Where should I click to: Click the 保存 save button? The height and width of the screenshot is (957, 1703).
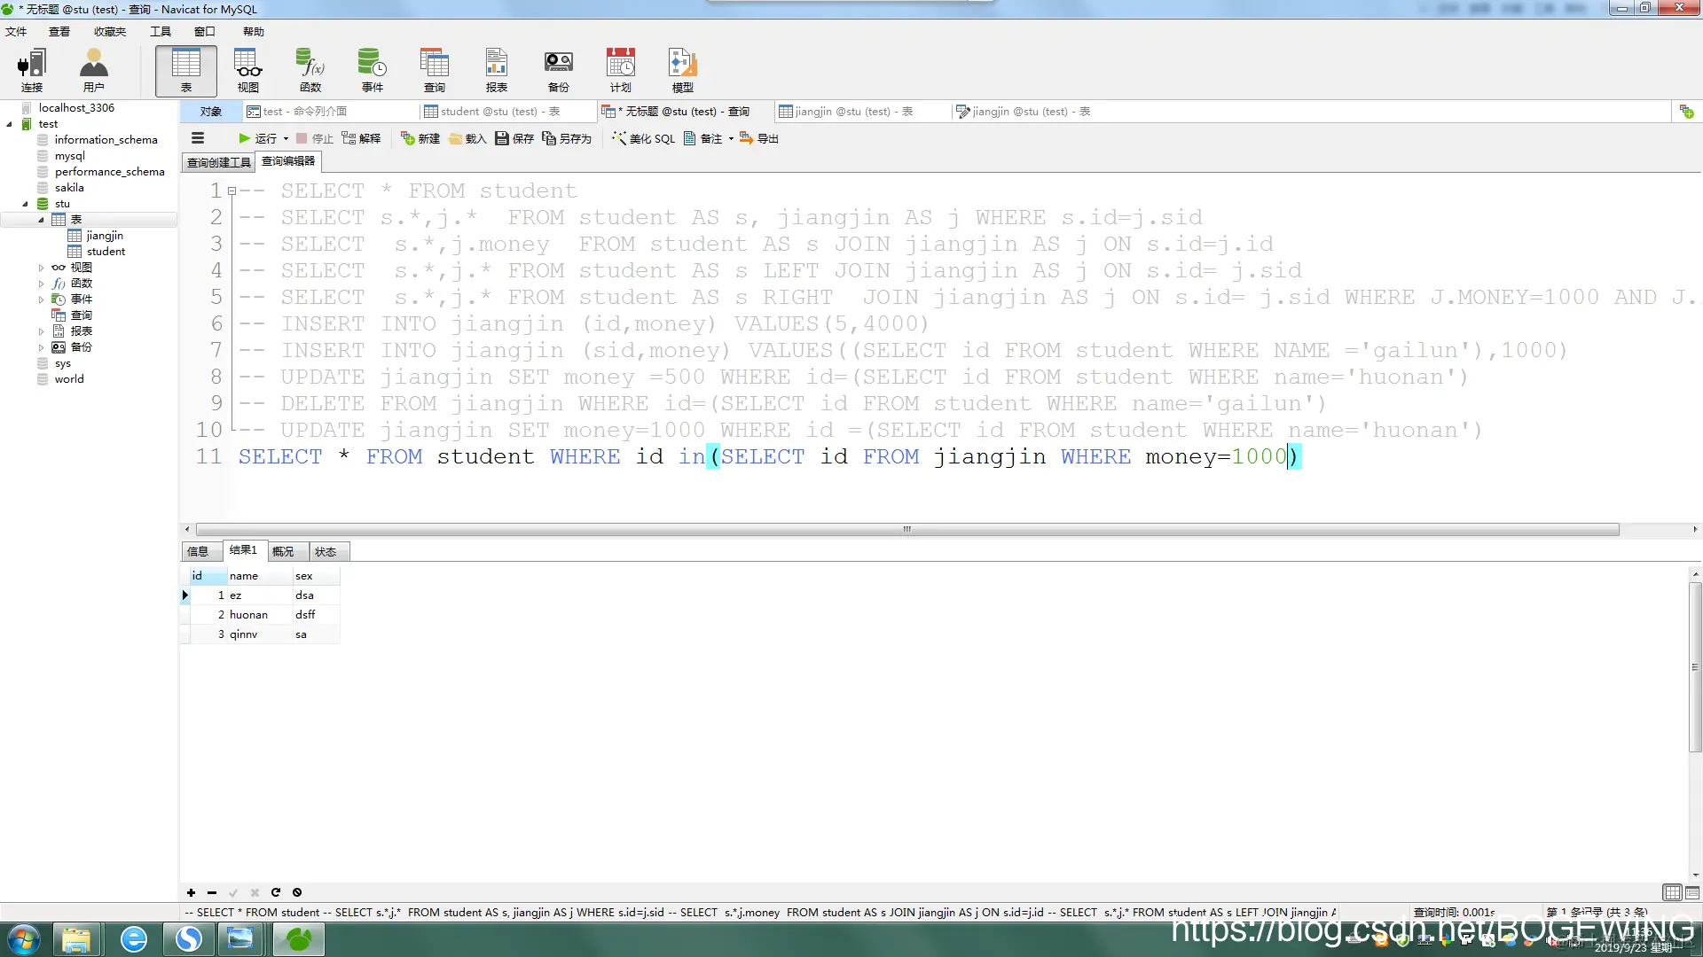point(514,138)
